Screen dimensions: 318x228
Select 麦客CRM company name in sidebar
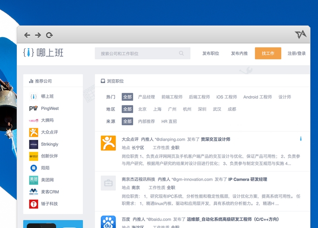[50, 192]
